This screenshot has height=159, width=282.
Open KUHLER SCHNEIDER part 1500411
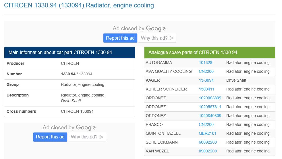[x=206, y=89]
